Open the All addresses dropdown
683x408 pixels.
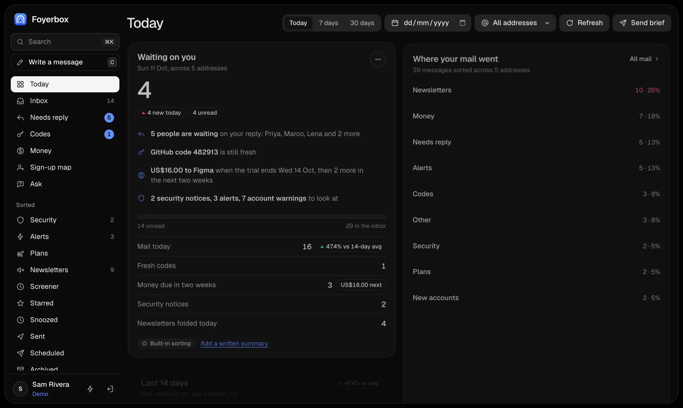pyautogui.click(x=515, y=23)
